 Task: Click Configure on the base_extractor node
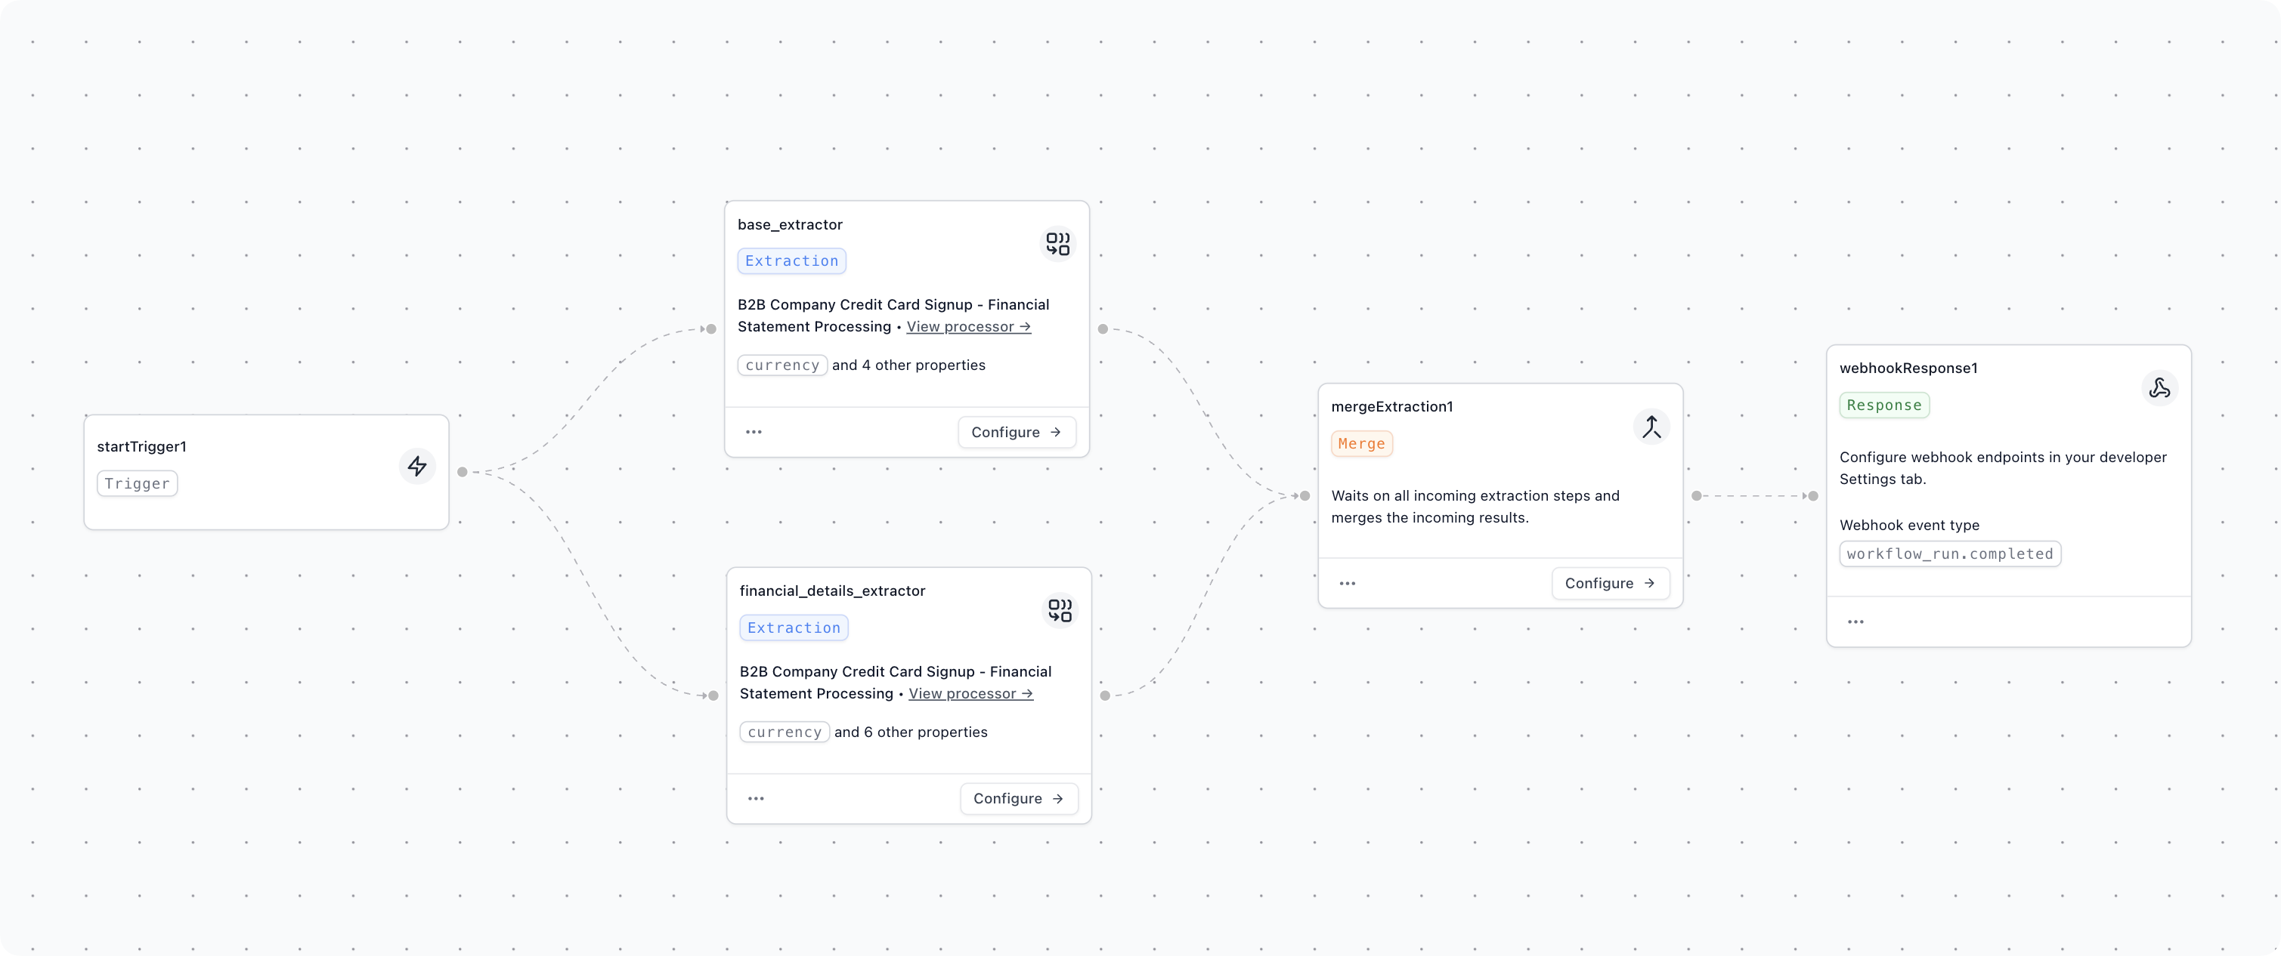[x=1017, y=433]
